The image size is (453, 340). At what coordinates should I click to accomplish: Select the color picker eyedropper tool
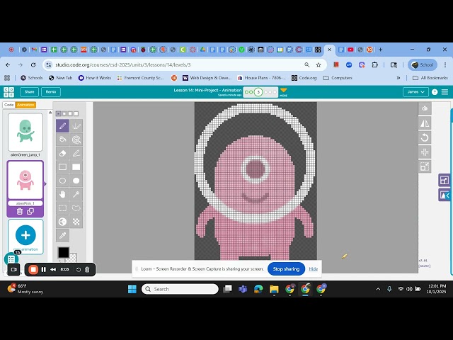coord(62,235)
